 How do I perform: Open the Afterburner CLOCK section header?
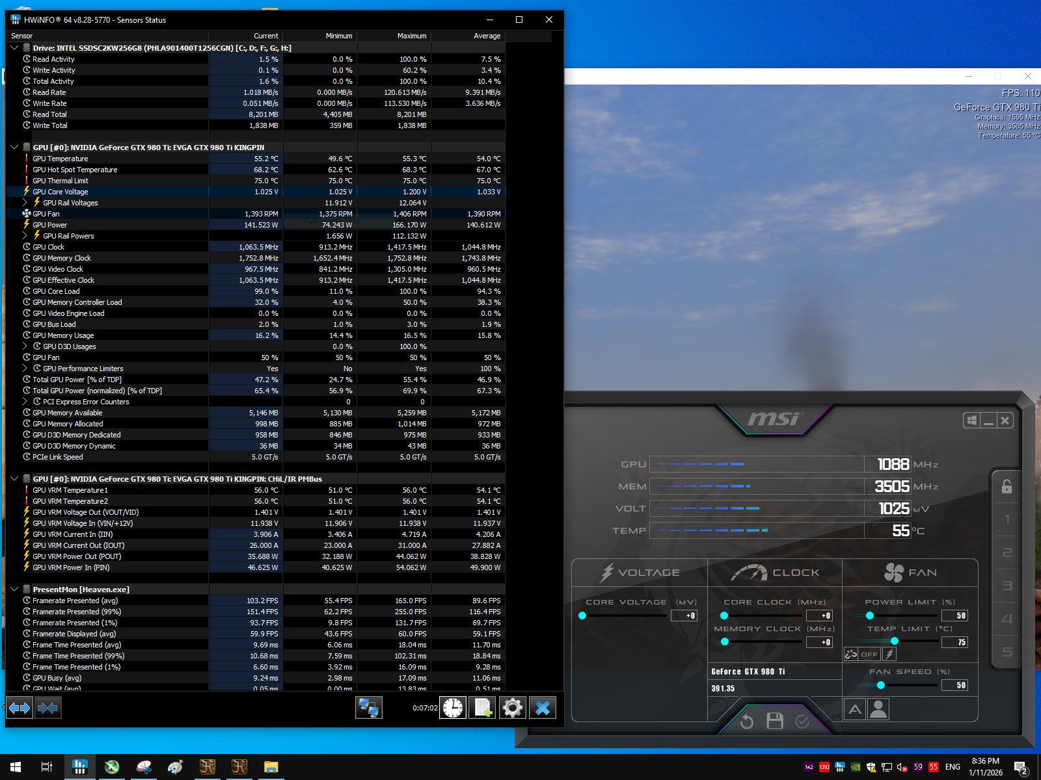pyautogui.click(x=775, y=573)
